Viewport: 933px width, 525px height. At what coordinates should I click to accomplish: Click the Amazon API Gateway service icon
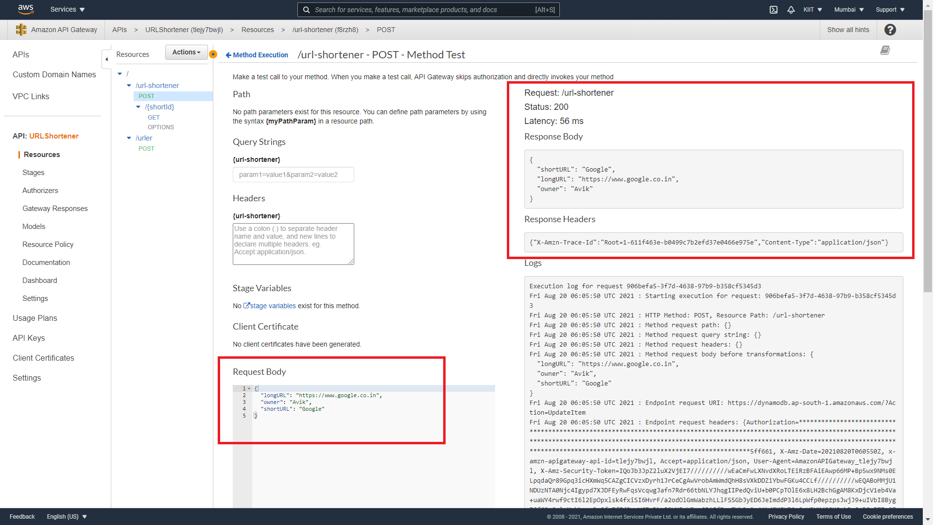[21, 30]
